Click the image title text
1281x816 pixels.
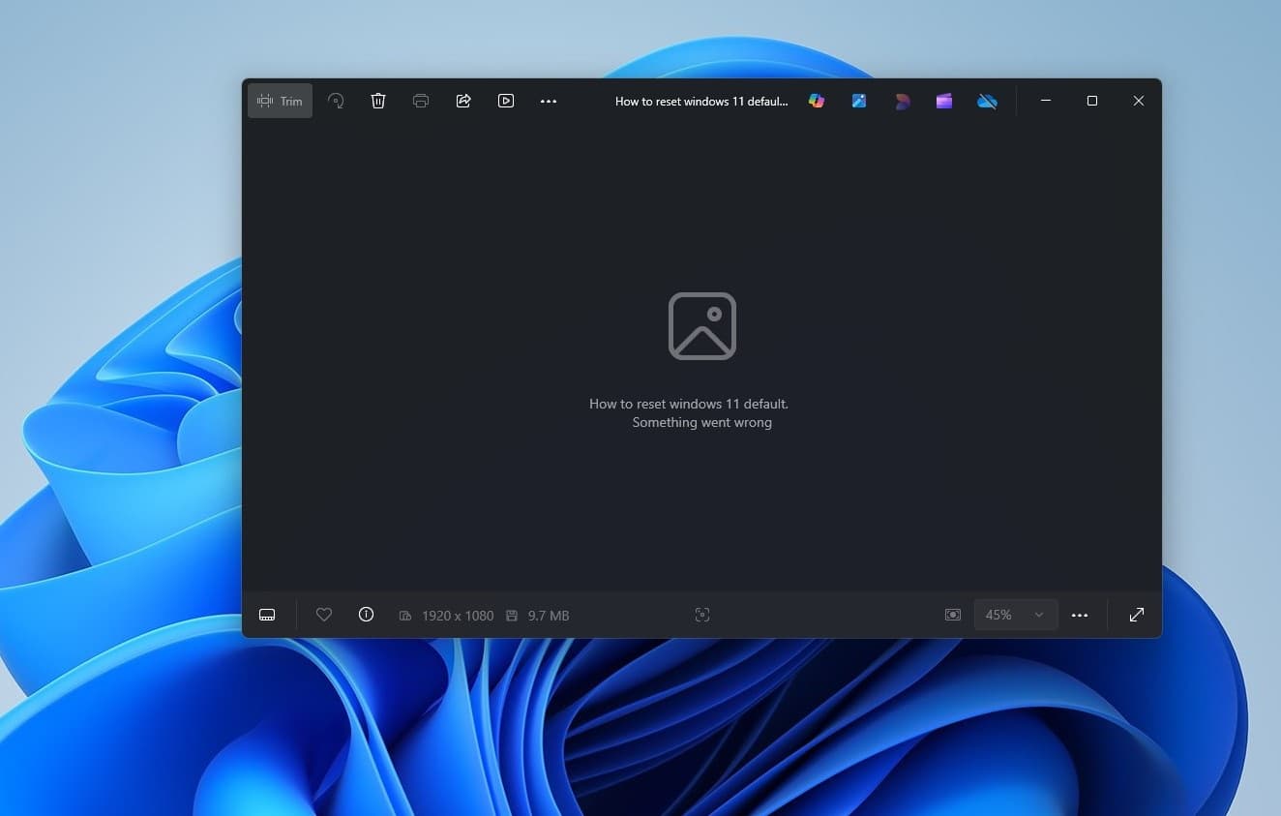coord(701,101)
